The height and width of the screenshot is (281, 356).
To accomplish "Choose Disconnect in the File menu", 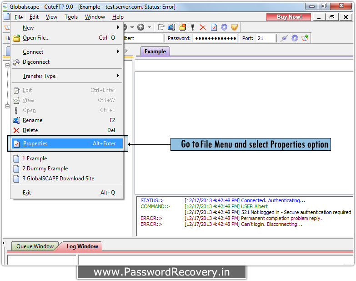I will (67, 62).
